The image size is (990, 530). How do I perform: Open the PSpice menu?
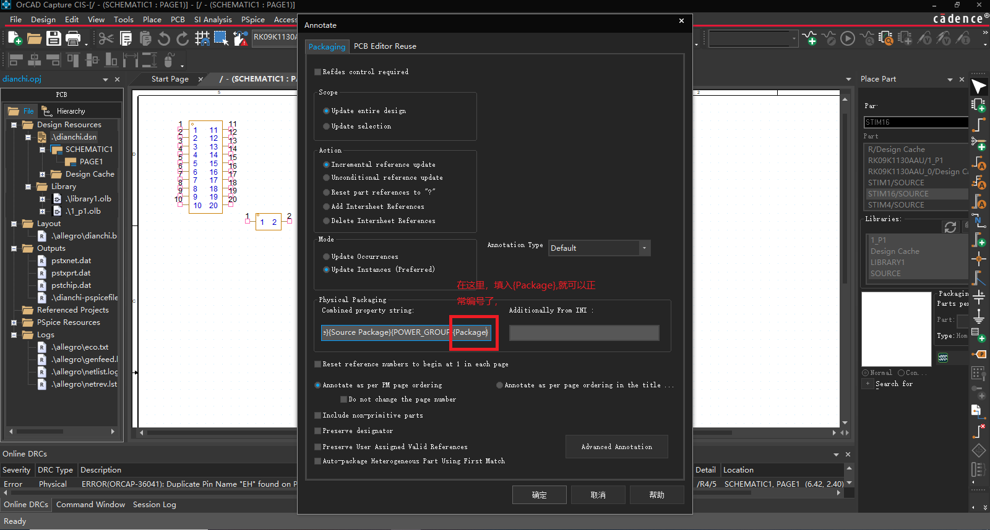click(253, 19)
